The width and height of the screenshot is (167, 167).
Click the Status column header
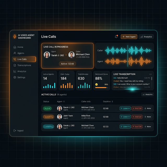[x=46, y=102]
